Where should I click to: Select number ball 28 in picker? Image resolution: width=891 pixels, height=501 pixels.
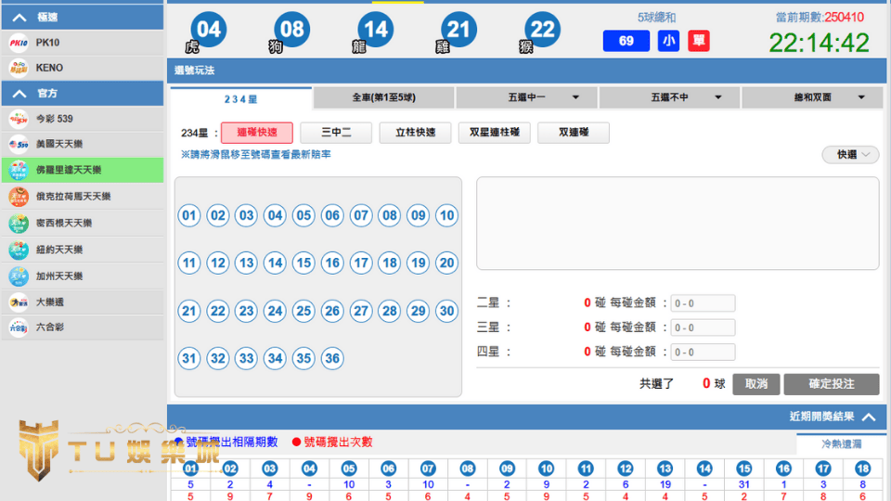pyautogui.click(x=389, y=312)
